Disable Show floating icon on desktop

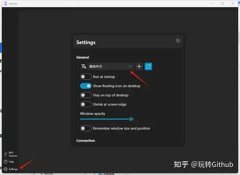pos(86,86)
